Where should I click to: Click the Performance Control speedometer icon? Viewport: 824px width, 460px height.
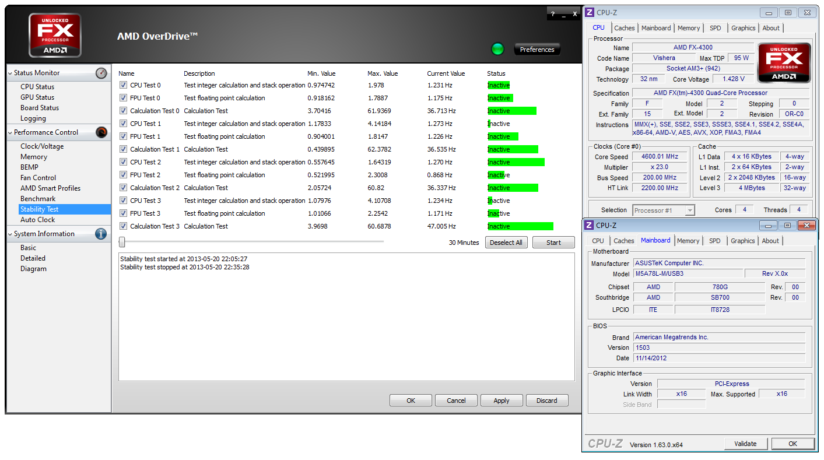[x=101, y=132]
